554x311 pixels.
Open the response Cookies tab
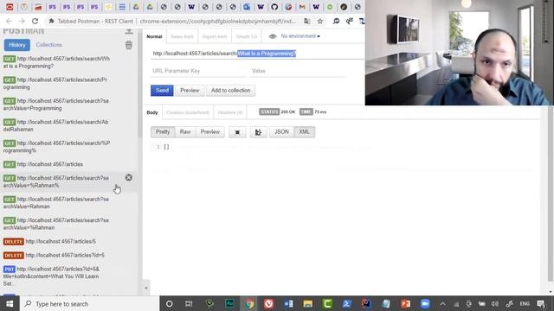pyautogui.click(x=188, y=112)
